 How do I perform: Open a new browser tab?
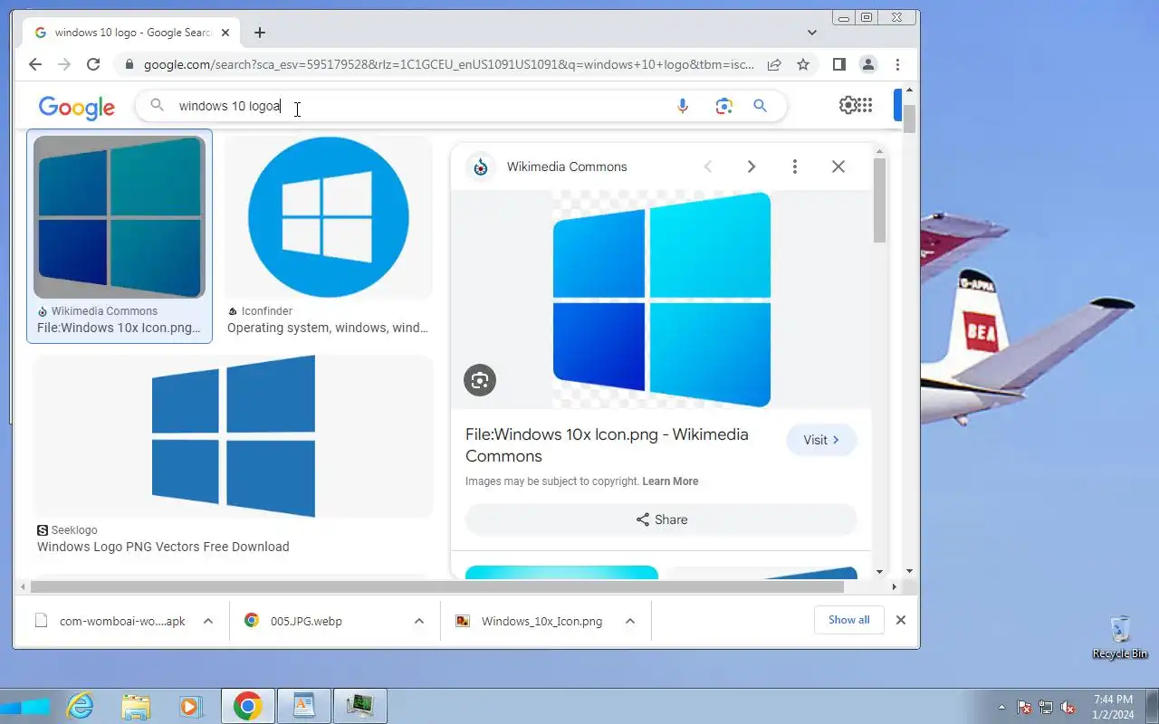(x=260, y=33)
